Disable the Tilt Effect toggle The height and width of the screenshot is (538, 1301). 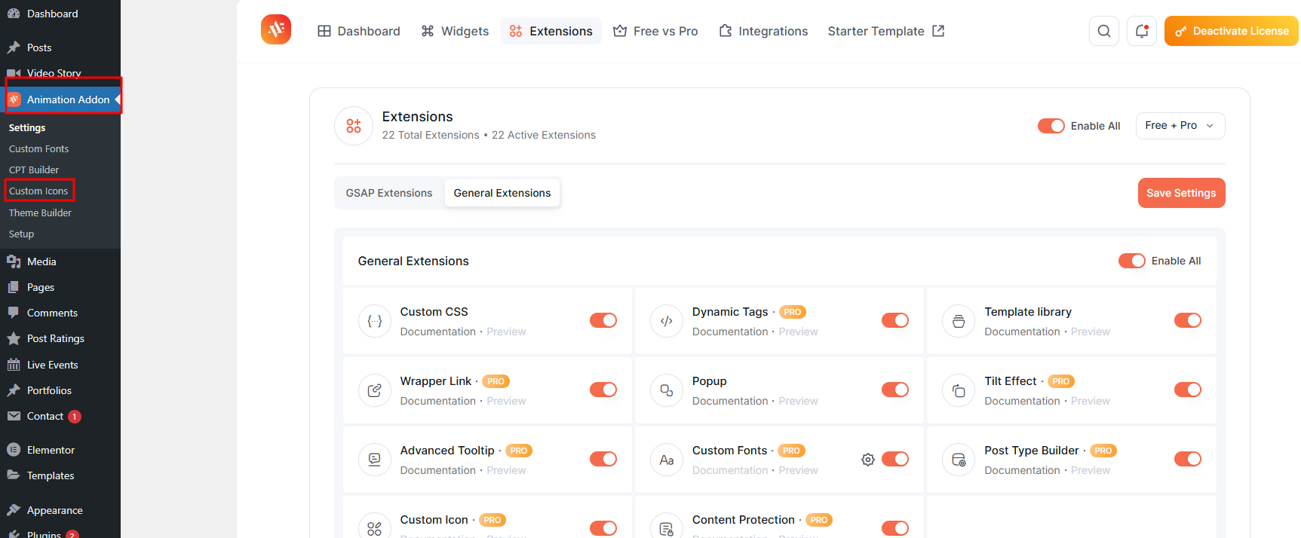click(1188, 390)
